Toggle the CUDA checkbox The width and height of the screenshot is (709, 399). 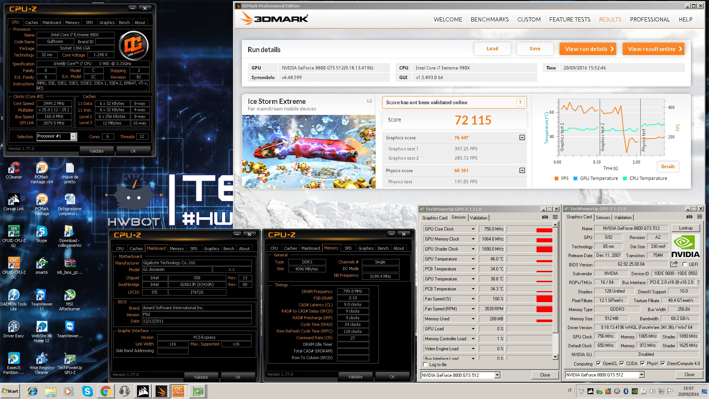tap(622, 364)
